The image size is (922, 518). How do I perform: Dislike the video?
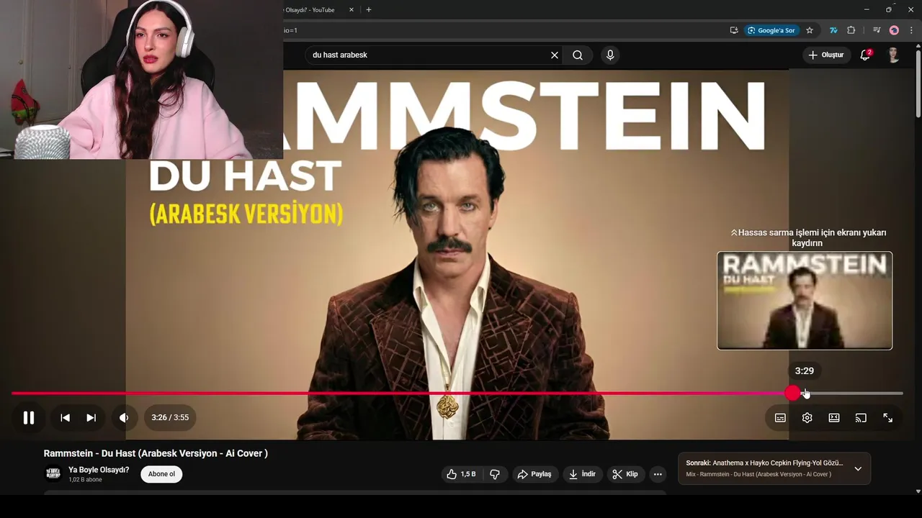pyautogui.click(x=495, y=474)
